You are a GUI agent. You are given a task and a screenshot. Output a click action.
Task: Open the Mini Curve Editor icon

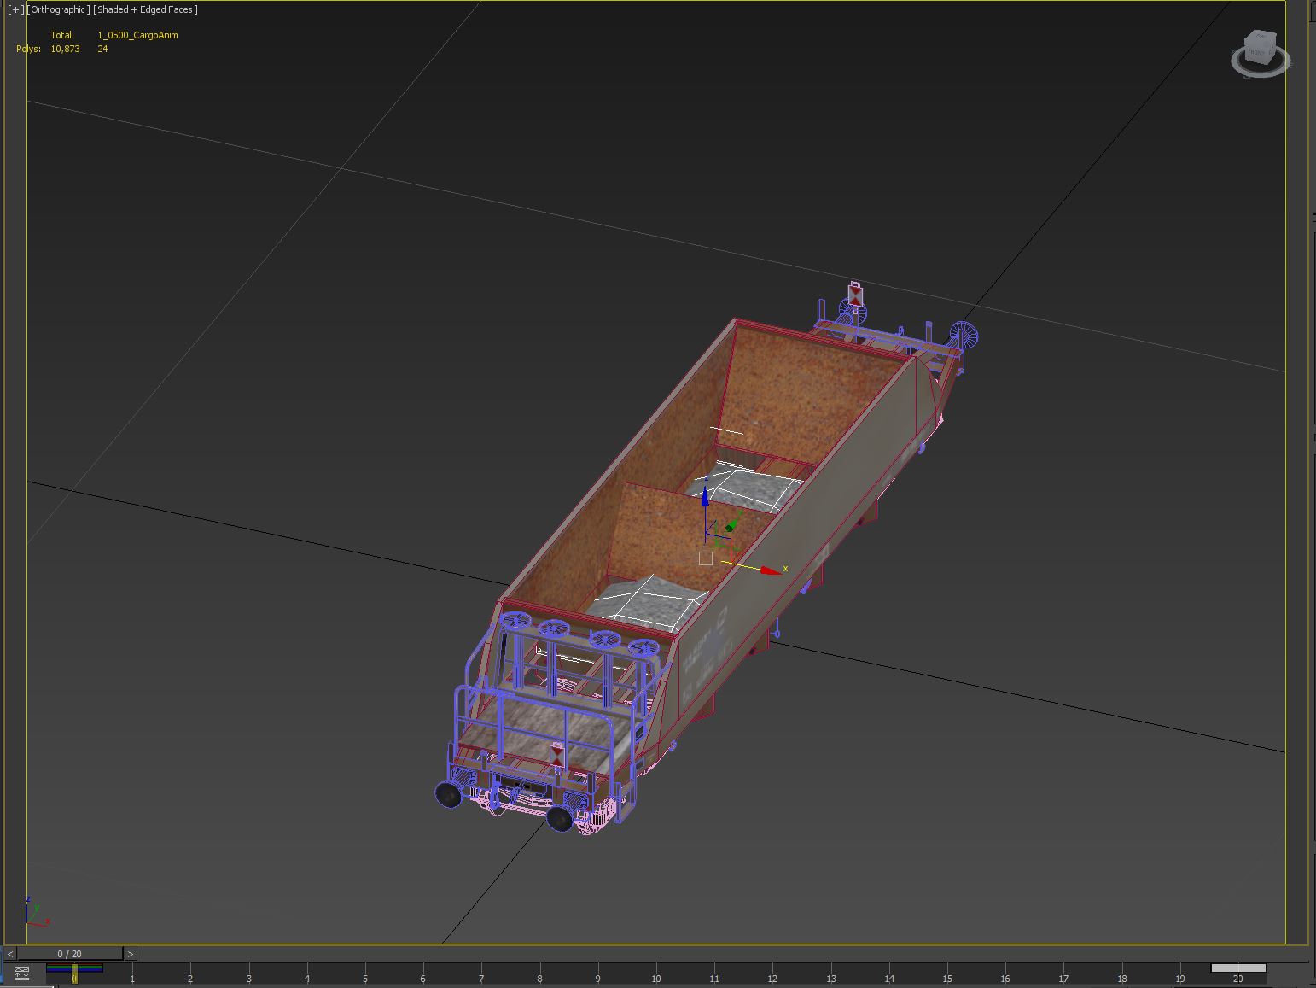pyautogui.click(x=21, y=973)
